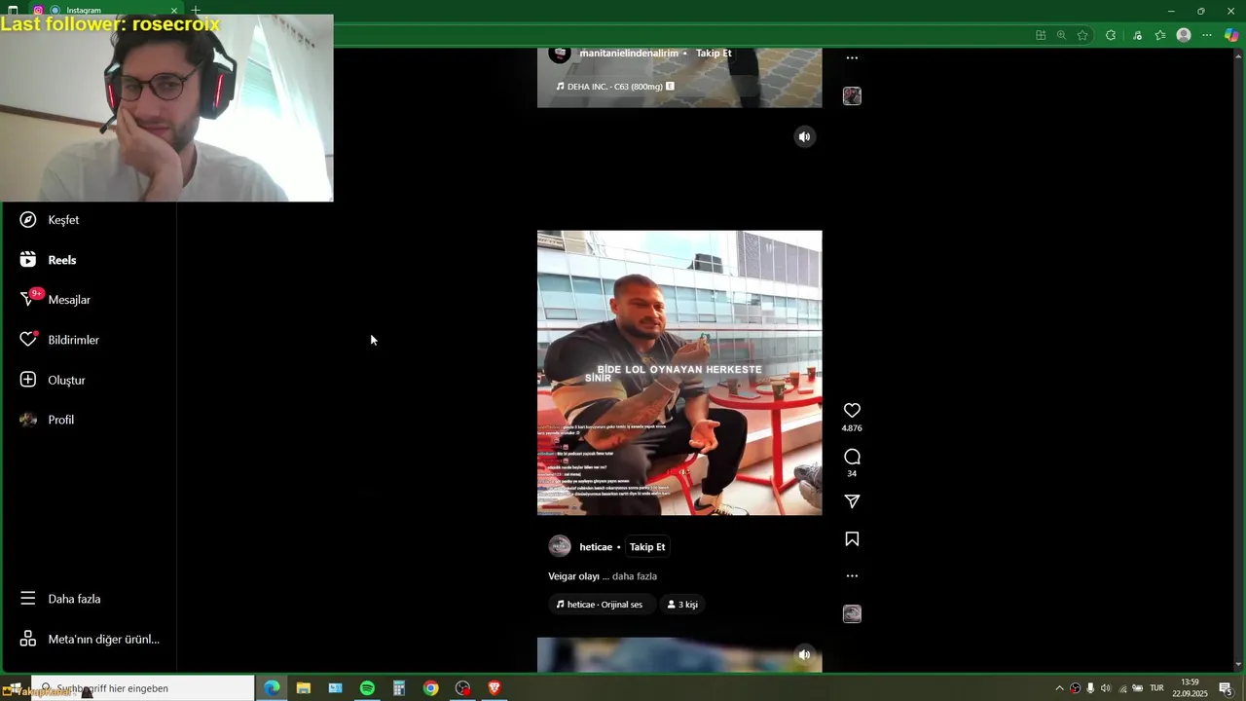Open the zoom magnifier icon in the address bar

point(1061,35)
